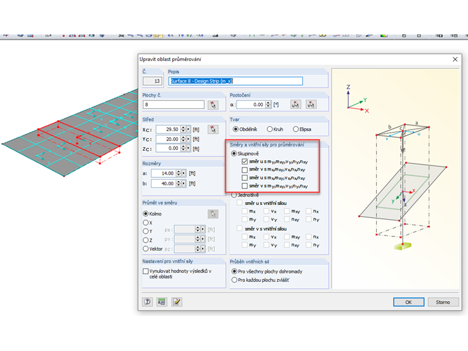Select X projection direction
Screen dimensions: 468x351
[x=146, y=223]
